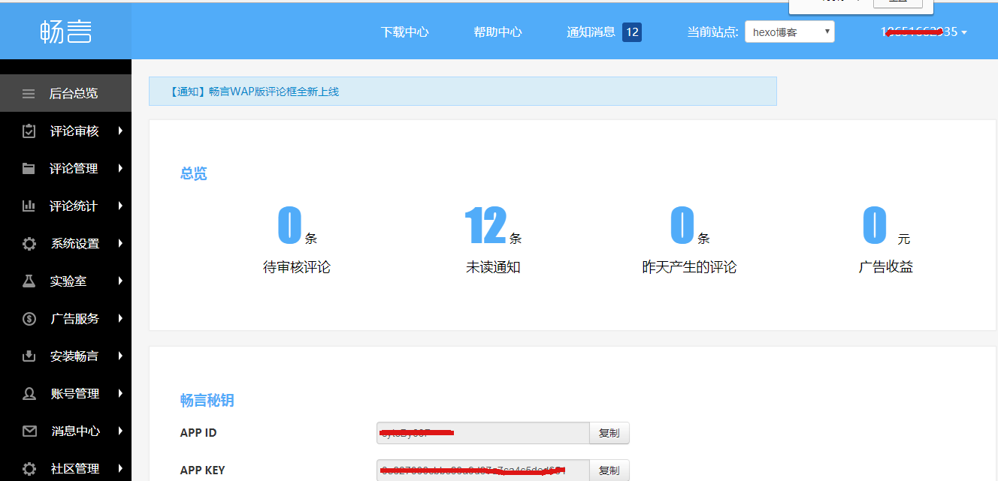Select 账号管理 menu item
The width and height of the screenshot is (998, 481).
point(65,394)
